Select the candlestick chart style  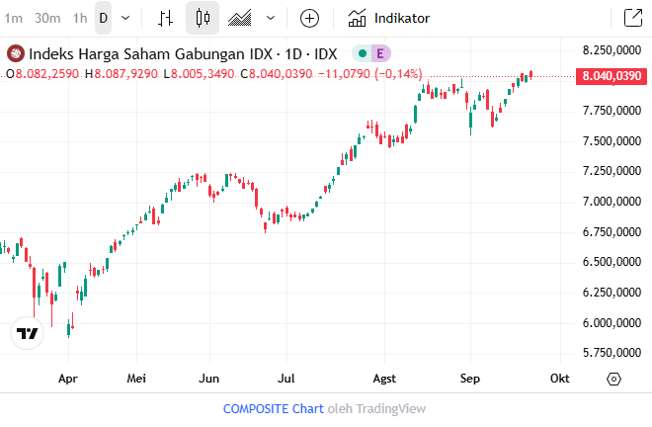[x=203, y=18]
